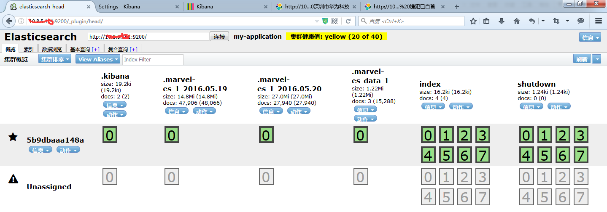
Task: Open 信息 dropdown under shutdown index
Action: click(x=531, y=106)
